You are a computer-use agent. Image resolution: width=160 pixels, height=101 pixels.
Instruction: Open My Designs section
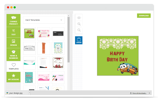[13, 77]
